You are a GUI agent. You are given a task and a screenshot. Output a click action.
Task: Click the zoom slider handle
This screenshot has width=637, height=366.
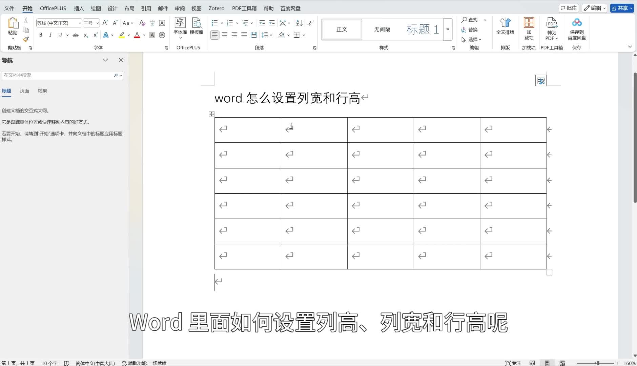(598, 363)
